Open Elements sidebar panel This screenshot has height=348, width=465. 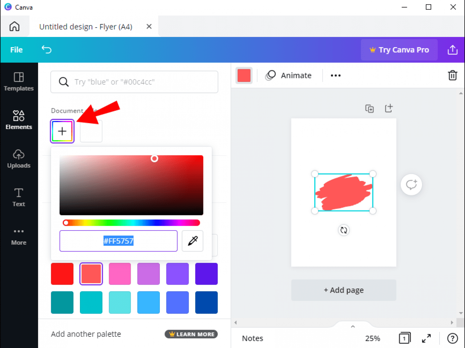pyautogui.click(x=19, y=120)
